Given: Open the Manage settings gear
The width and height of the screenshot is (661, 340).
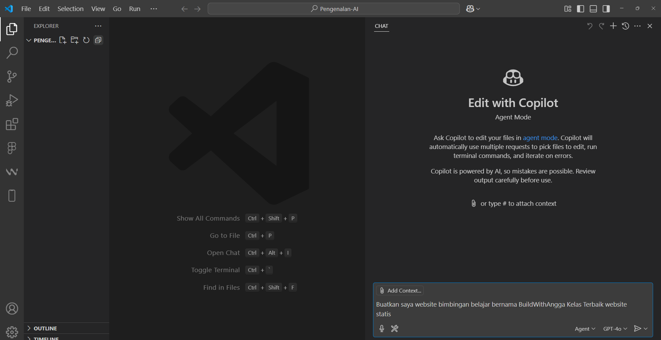Looking at the screenshot, I should 12,332.
